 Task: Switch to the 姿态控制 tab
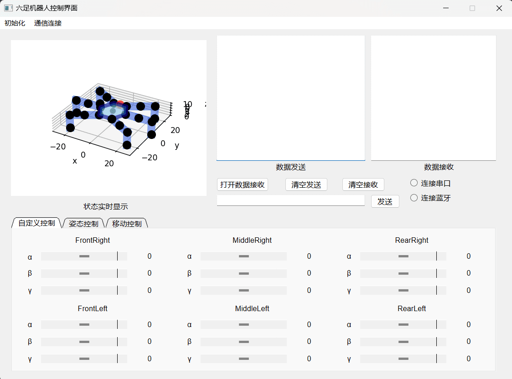click(83, 224)
